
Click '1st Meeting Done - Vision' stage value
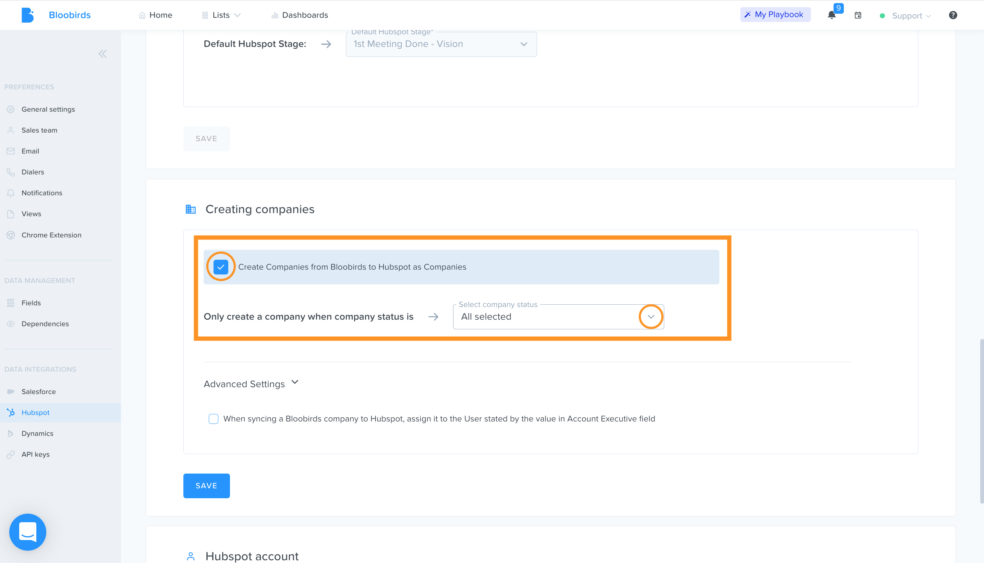[408, 44]
